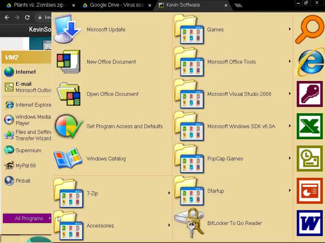Image resolution: width=325 pixels, height=243 pixels.
Task: Expand the Microsoft Windows SDK v6.0A arrow
Action: click(x=290, y=126)
